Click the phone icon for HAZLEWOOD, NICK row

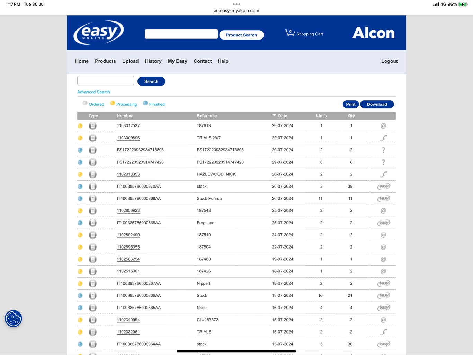(383, 174)
